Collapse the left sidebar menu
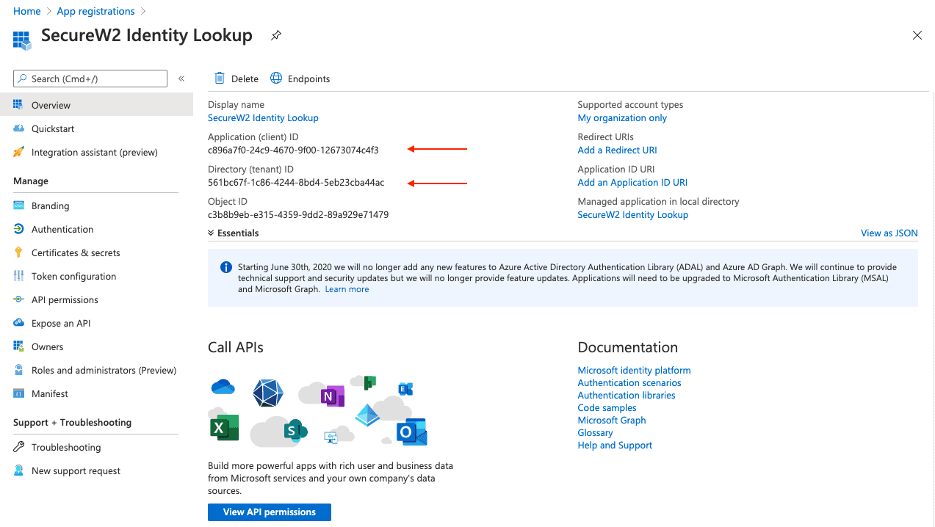This screenshot has height=527, width=935. (181, 79)
